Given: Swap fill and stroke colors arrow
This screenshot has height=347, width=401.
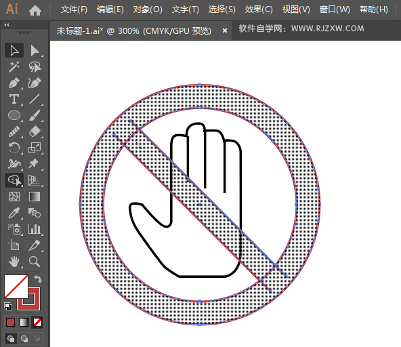Looking at the screenshot, I should [38, 279].
